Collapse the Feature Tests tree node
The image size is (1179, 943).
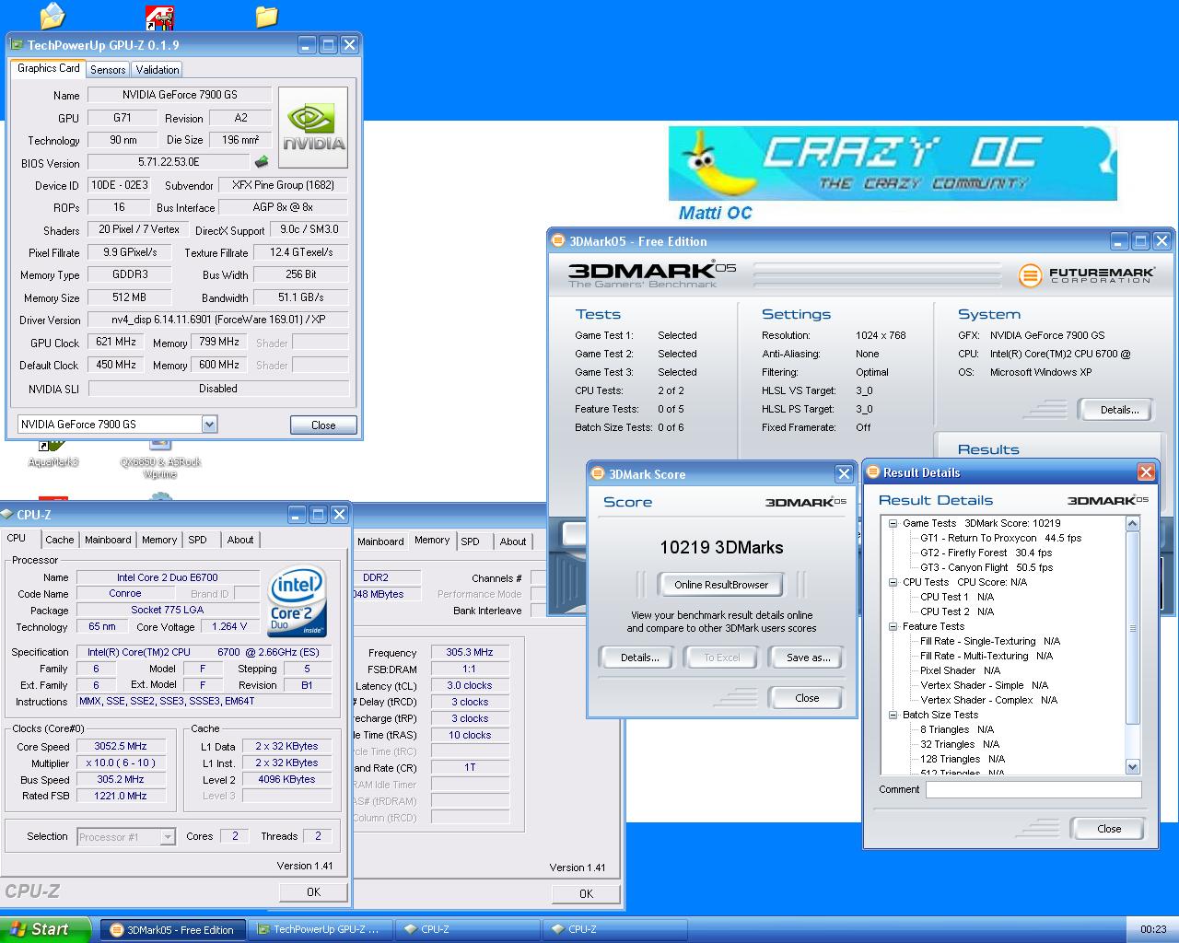pos(893,626)
